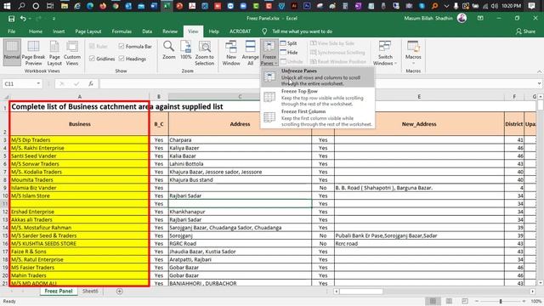544x306 pixels.
Task: Switch to the Insert tab
Action: click(59, 31)
